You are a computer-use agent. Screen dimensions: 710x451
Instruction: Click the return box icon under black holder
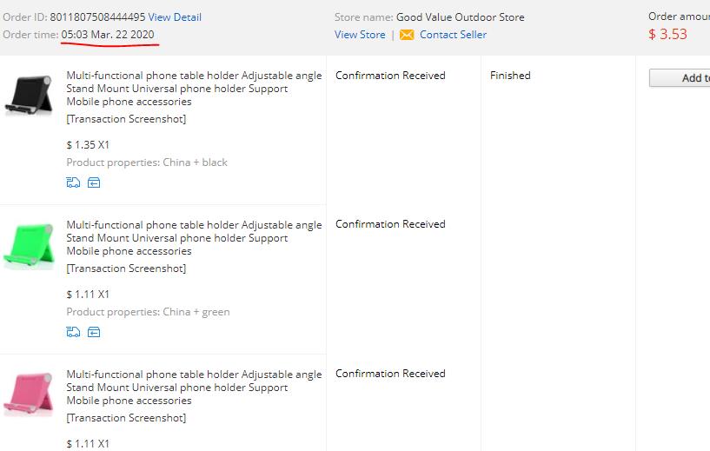[94, 182]
